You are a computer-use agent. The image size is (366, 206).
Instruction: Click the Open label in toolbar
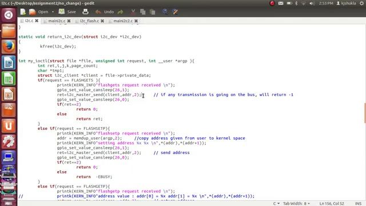pos(43,11)
